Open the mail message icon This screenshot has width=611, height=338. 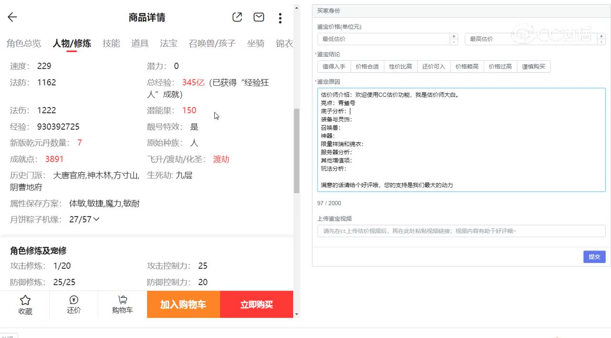tap(259, 17)
